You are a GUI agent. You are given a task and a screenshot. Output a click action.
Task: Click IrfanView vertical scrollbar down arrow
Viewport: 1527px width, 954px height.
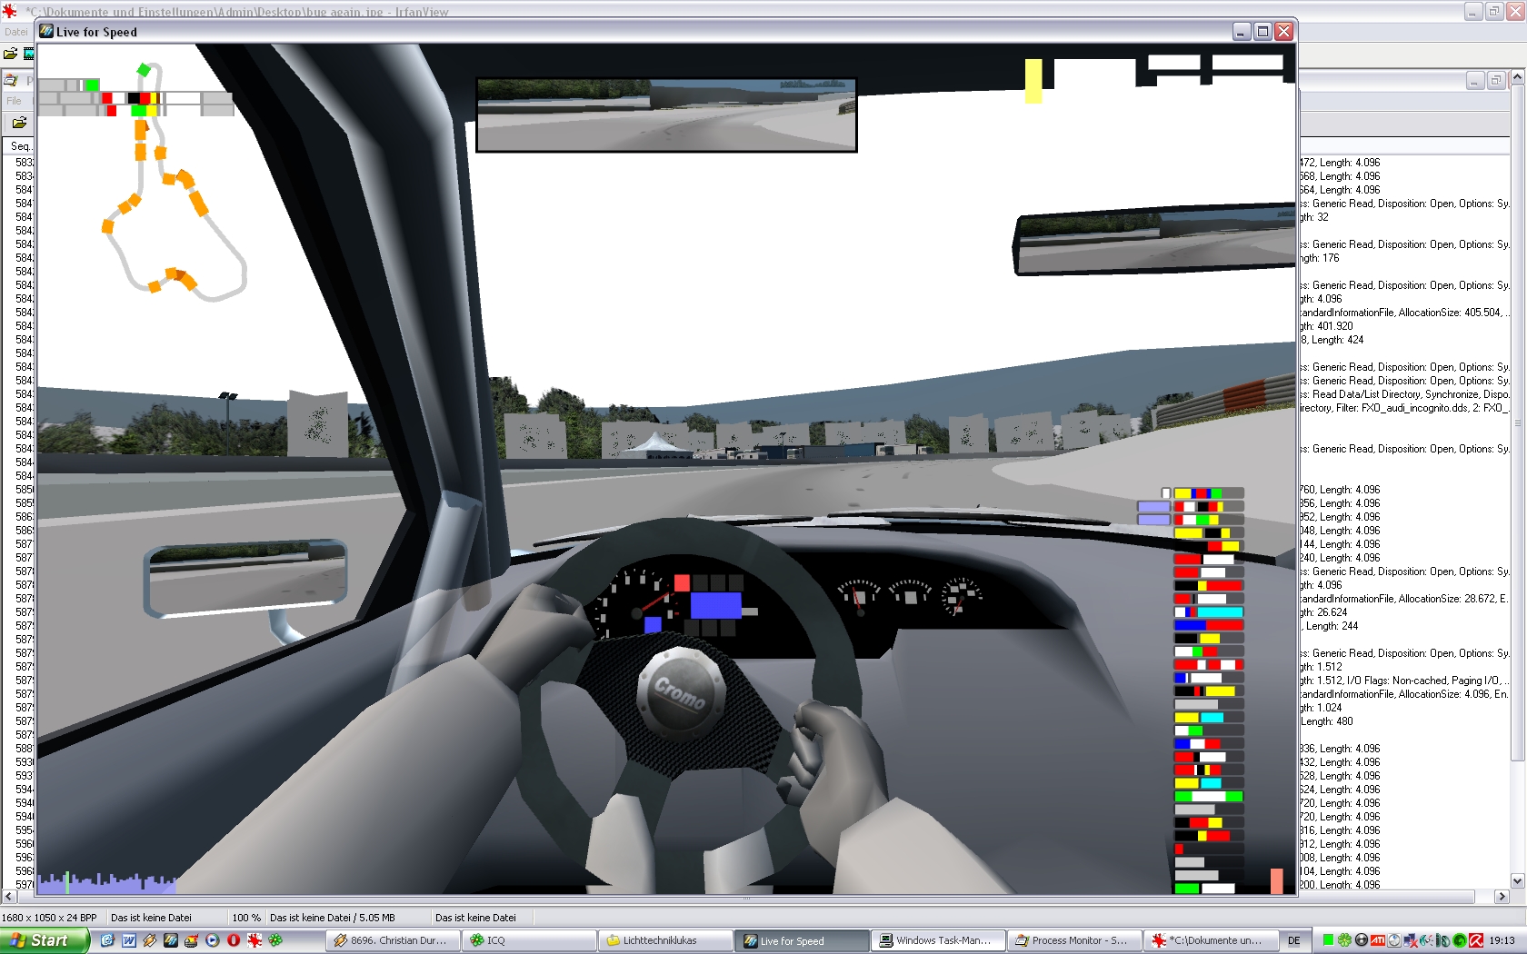coord(1517,880)
